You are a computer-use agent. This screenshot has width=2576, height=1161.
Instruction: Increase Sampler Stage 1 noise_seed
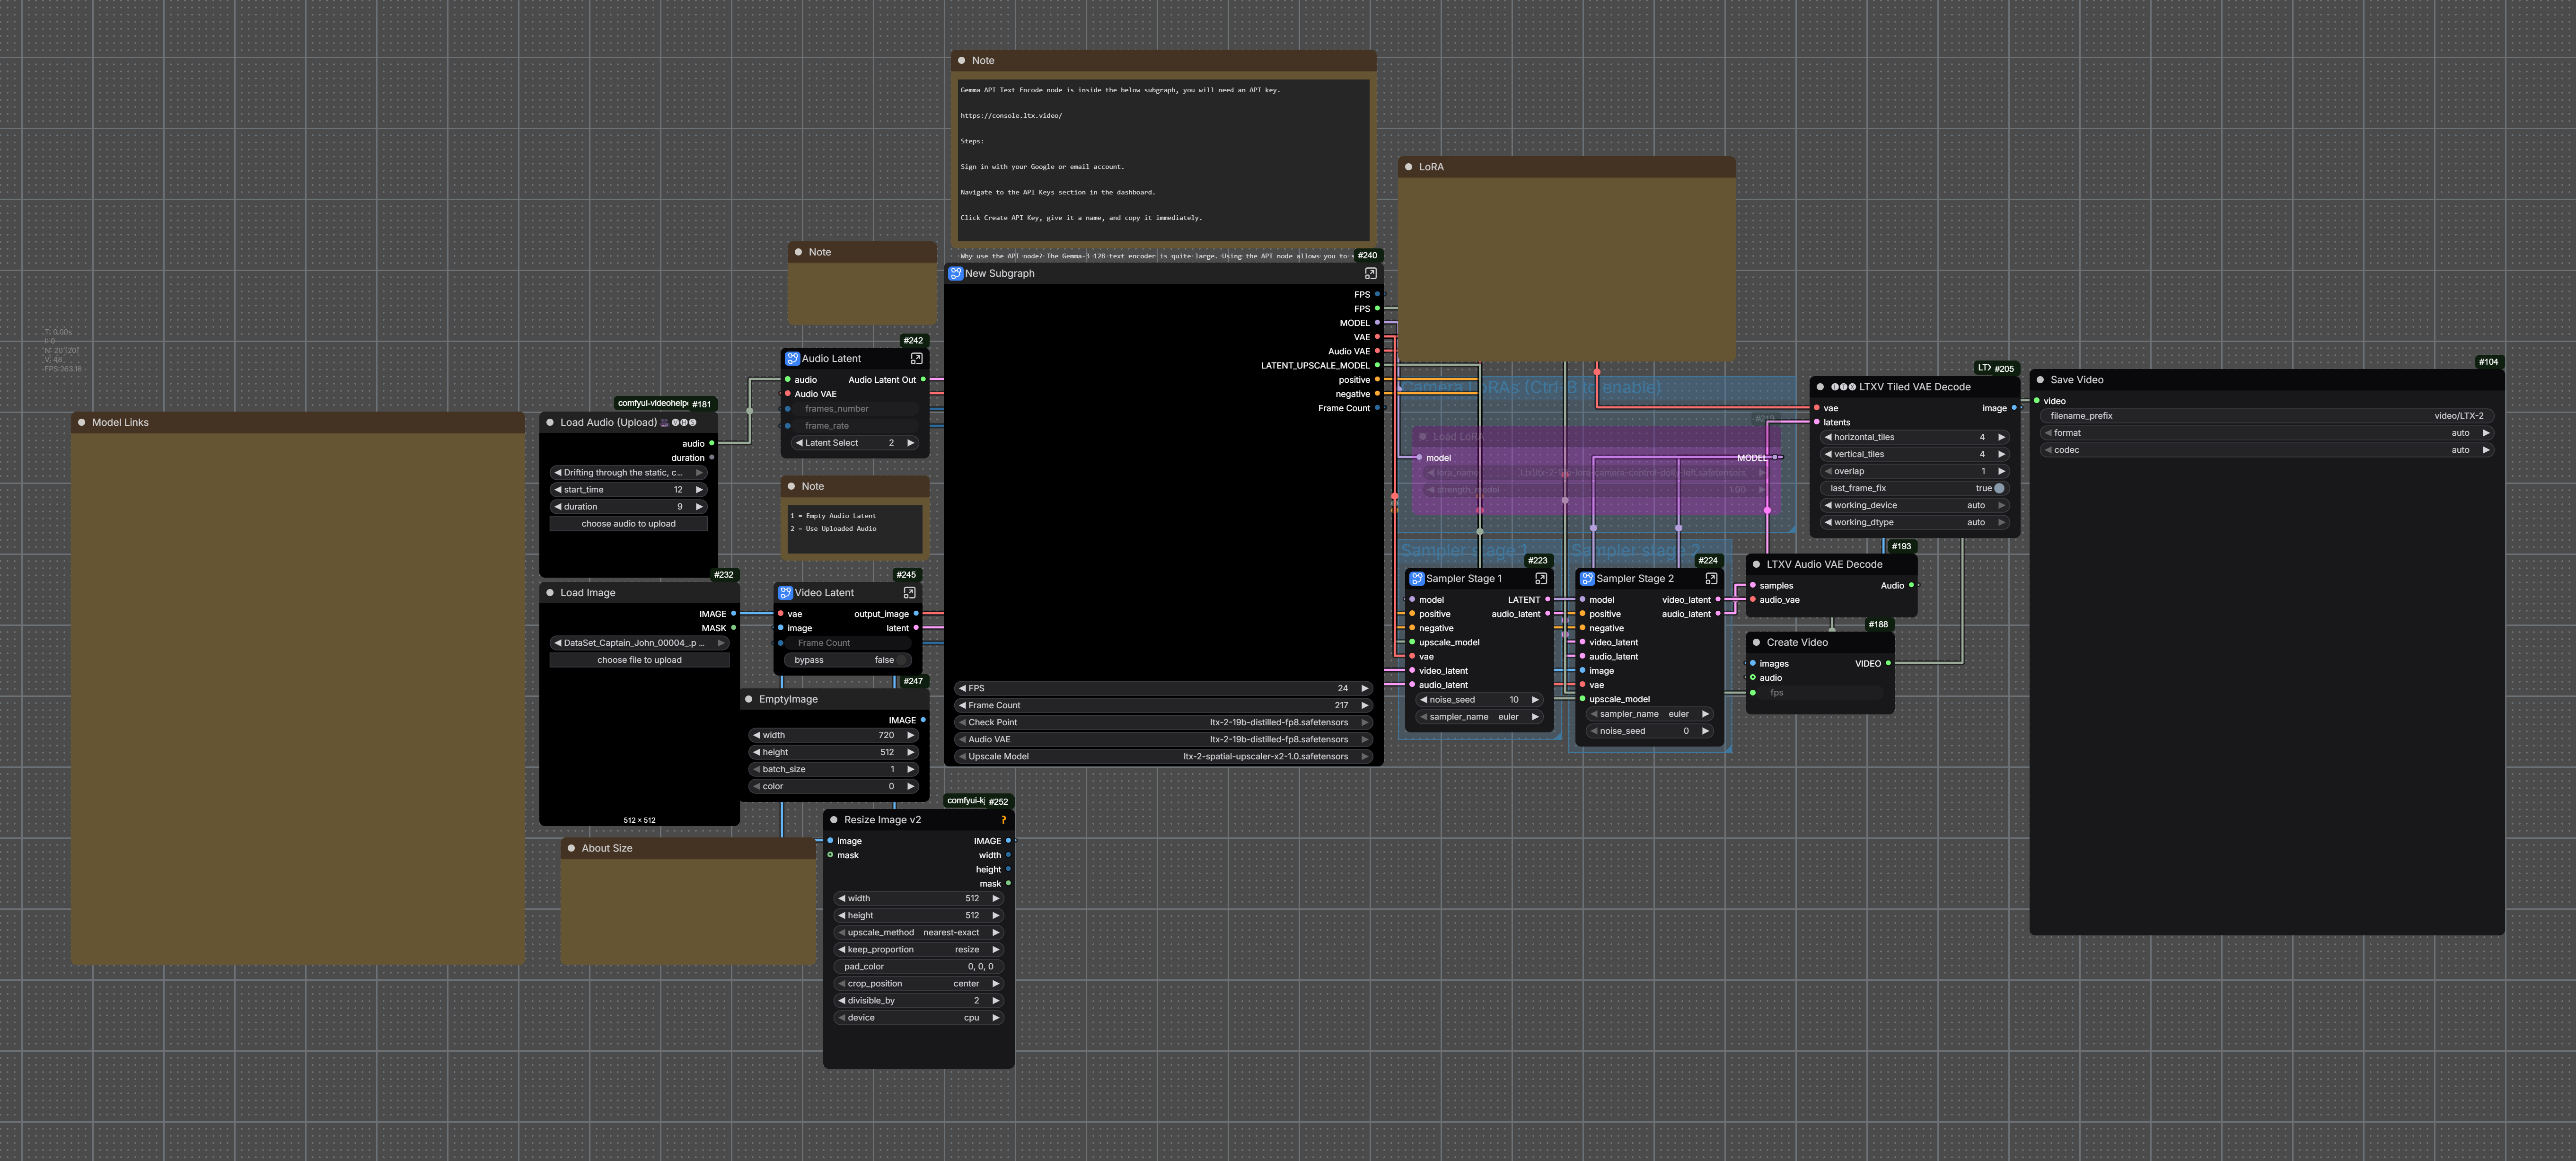click(1535, 700)
